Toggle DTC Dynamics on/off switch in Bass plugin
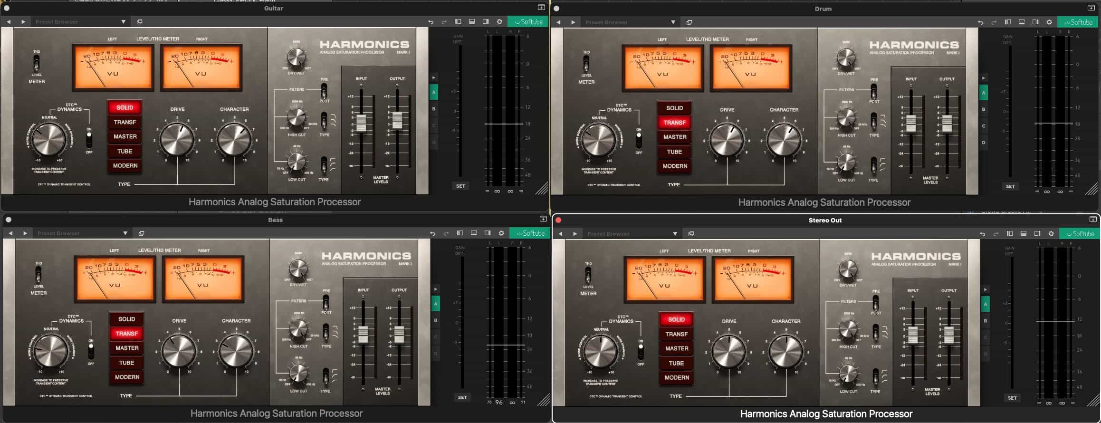The width and height of the screenshot is (1101, 423). point(91,351)
